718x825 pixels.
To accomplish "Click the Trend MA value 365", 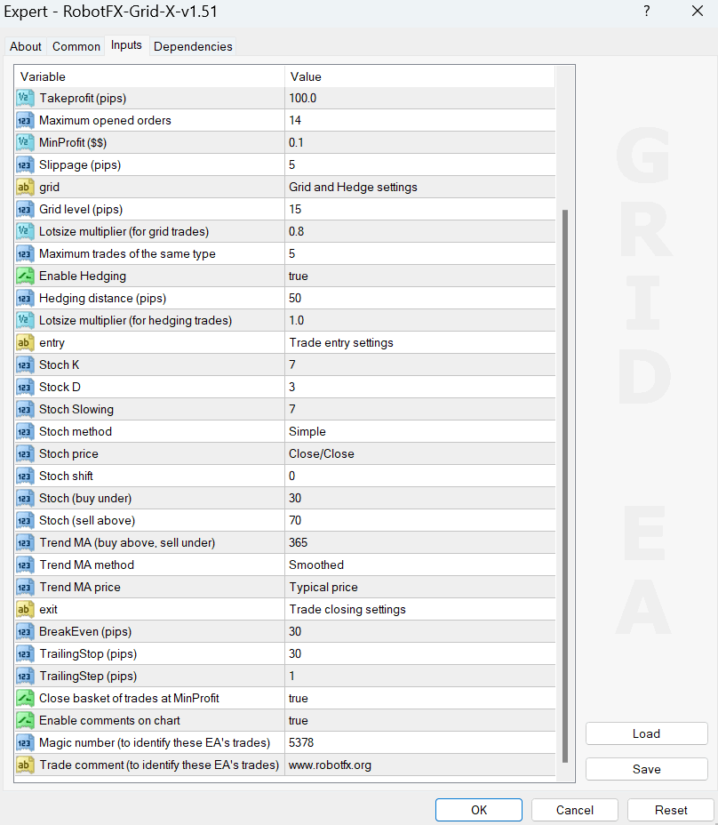I will 419,543.
